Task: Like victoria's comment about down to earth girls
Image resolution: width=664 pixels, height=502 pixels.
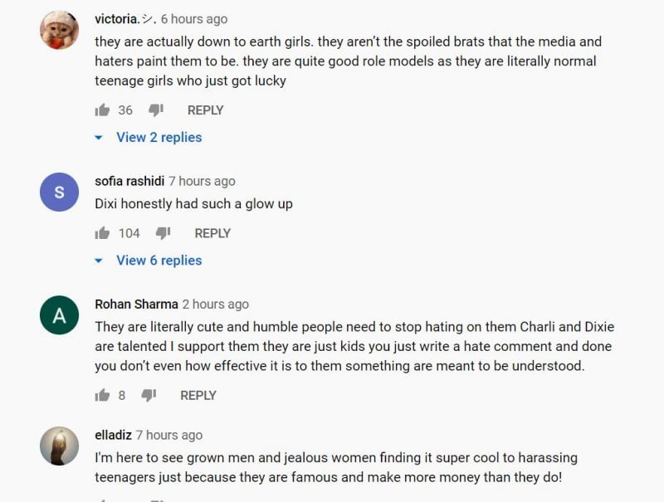Action: pyautogui.click(x=103, y=110)
